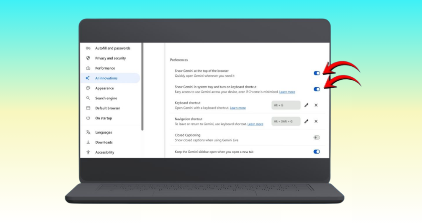Toggle Keep the Gemini sidebar open switch

[317, 152]
